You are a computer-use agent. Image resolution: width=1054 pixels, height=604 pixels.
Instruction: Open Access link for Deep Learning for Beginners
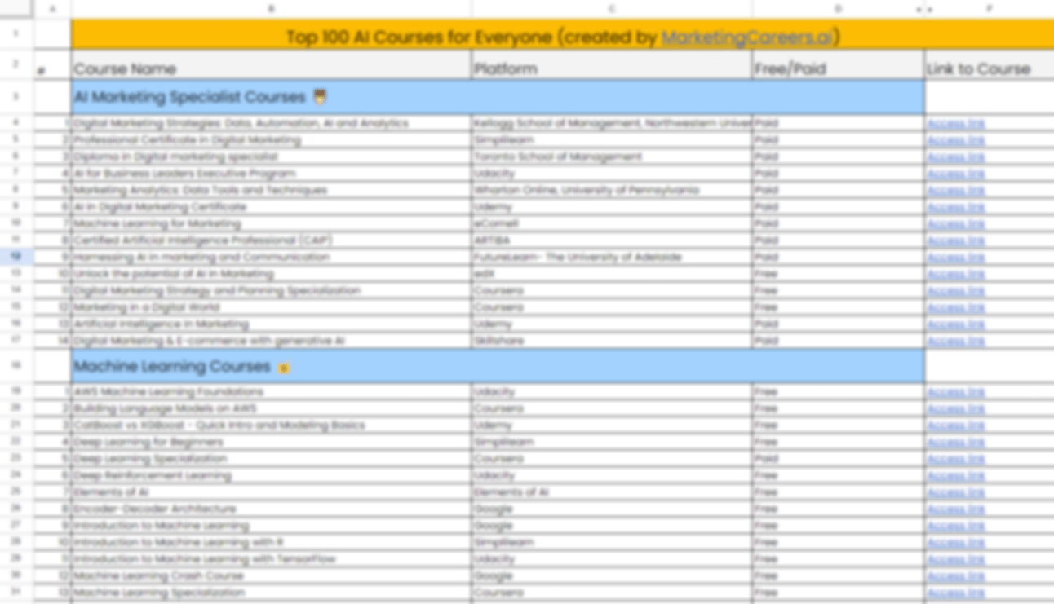955,443
